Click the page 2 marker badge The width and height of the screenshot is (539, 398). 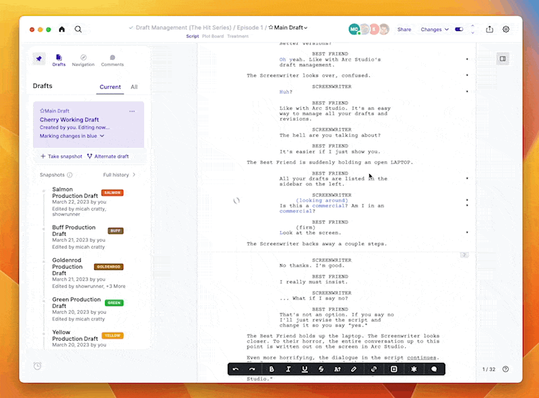(464, 255)
